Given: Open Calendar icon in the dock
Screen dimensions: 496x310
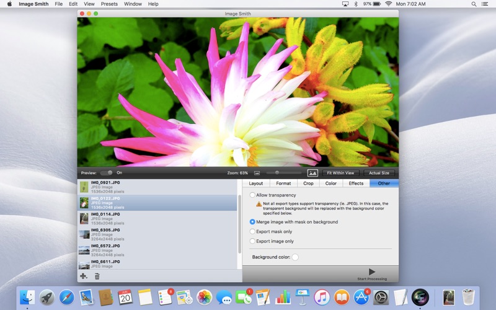Looking at the screenshot, I should 125,298.
